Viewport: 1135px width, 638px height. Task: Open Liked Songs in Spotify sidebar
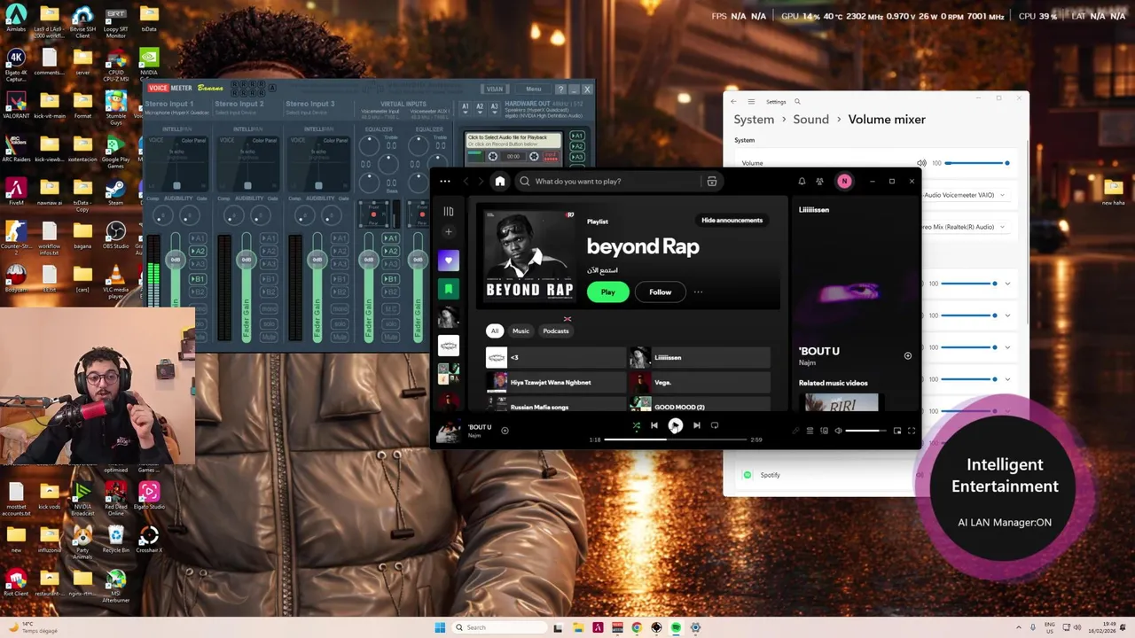[x=449, y=261]
